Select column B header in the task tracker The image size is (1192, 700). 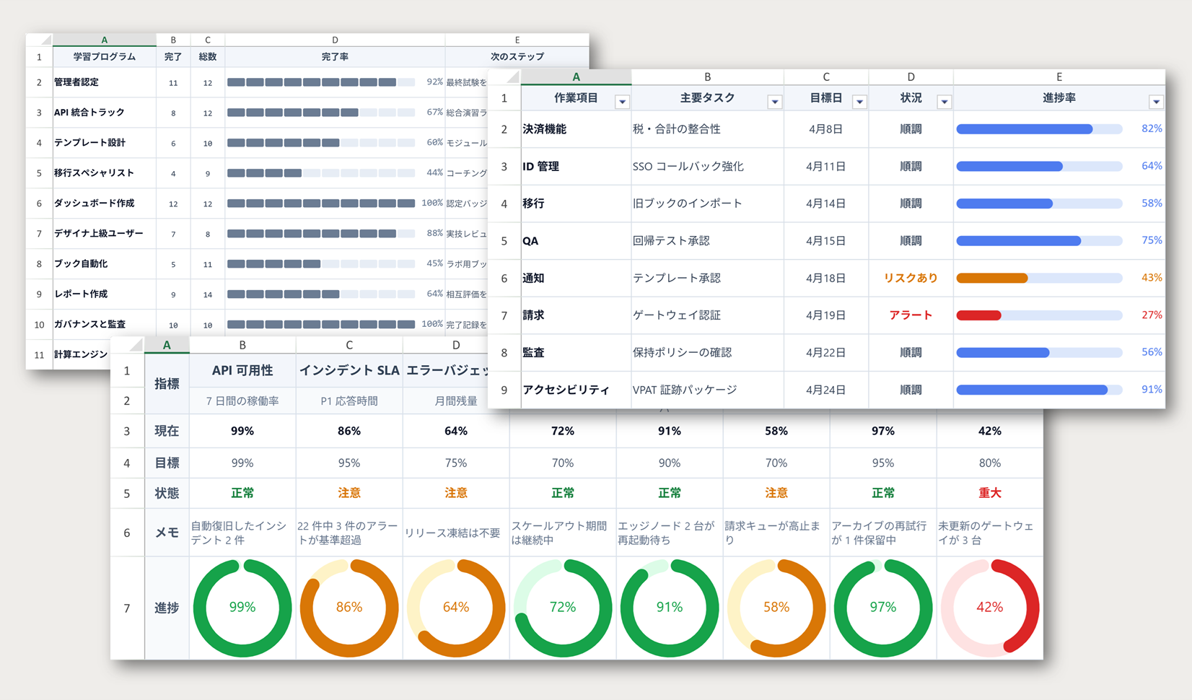point(707,76)
